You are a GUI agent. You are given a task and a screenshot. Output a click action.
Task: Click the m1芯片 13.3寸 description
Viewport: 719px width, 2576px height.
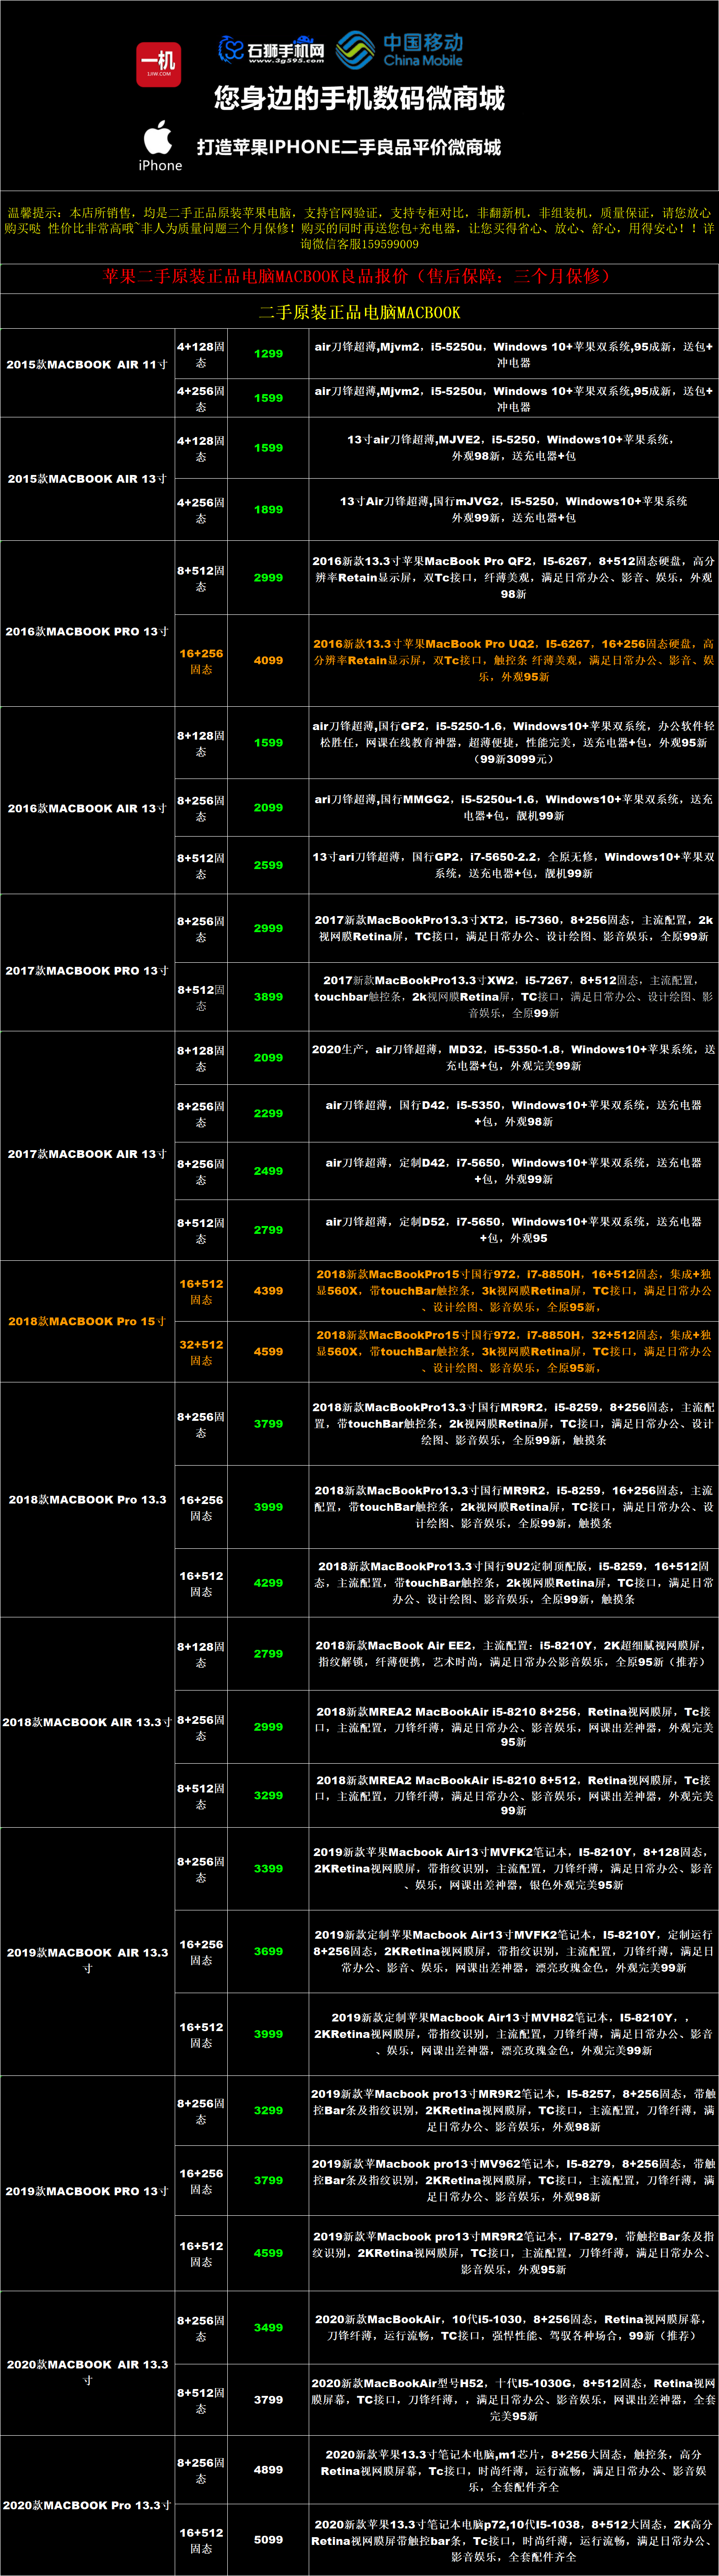[513, 2470]
